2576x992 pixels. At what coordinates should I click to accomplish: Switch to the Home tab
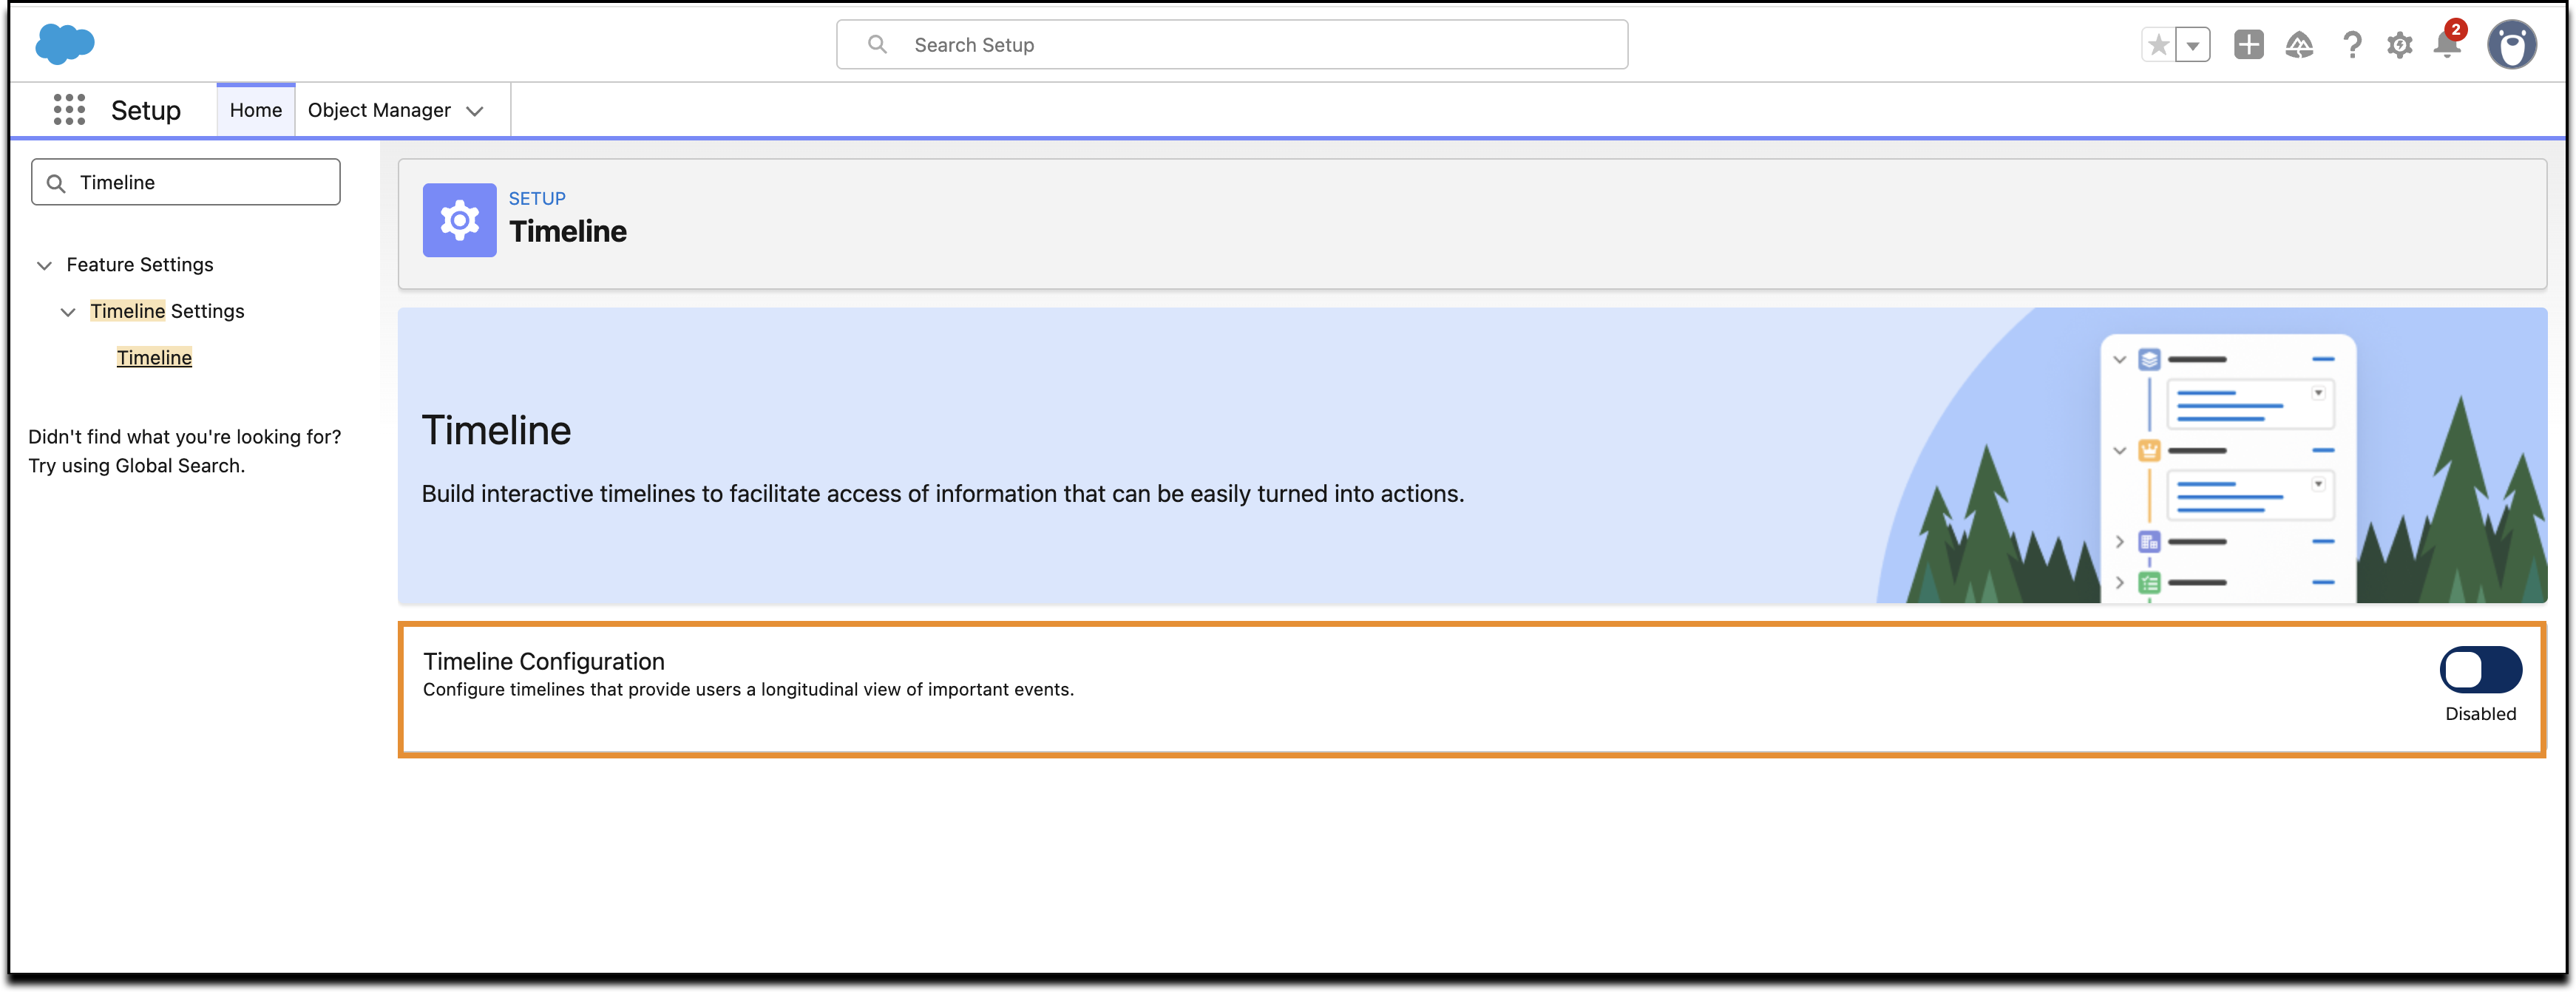click(x=255, y=110)
